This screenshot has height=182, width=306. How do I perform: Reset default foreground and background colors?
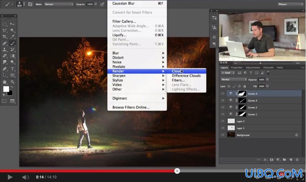4,95
